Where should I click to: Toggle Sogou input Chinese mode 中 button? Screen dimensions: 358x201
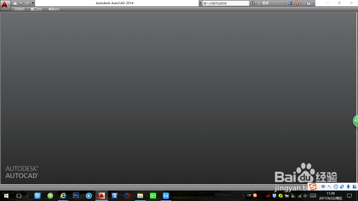click(x=323, y=187)
